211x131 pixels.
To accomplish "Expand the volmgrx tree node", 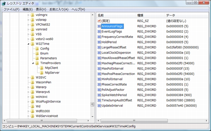I will coord(28,15).
